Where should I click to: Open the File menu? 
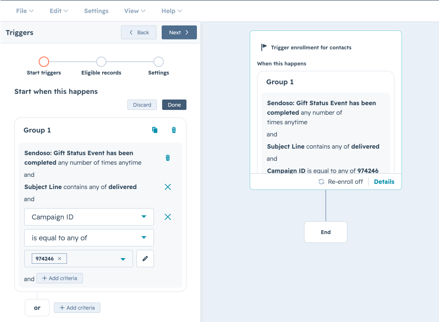click(x=25, y=11)
